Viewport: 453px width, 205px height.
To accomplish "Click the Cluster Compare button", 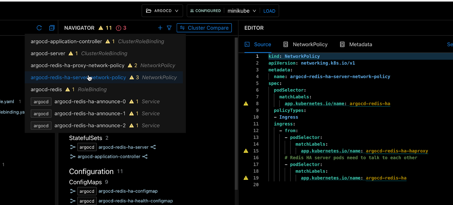I will [x=204, y=28].
